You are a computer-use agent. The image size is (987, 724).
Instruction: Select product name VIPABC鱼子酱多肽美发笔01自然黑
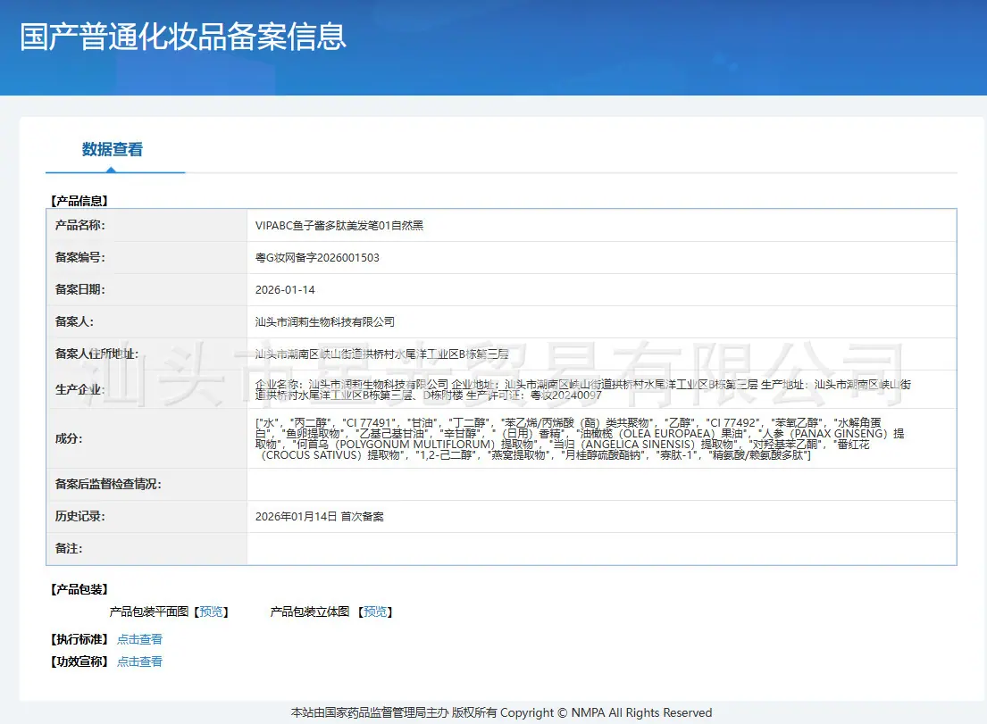[x=339, y=225]
